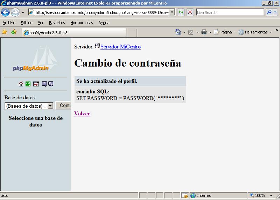Open the Favoritos menu
Viewport: 280px width, 200px height.
pos(57,23)
